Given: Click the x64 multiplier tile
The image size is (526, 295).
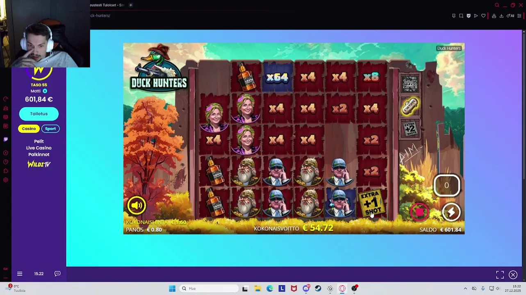Looking at the screenshot, I should (x=277, y=77).
